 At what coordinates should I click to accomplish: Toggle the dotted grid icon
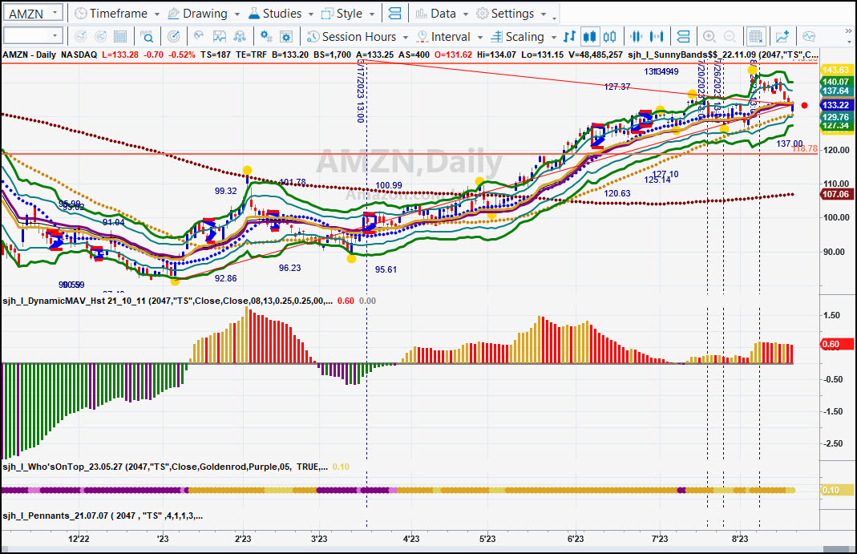[756, 37]
